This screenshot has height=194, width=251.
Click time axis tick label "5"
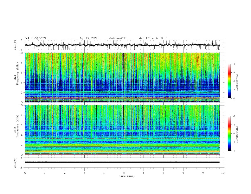124,173
